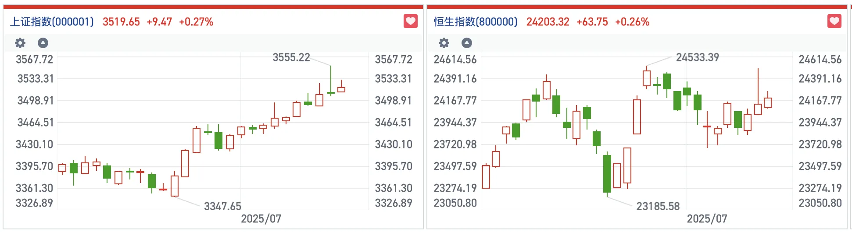Toggle the heart favorite for 恒生指数

(834, 21)
